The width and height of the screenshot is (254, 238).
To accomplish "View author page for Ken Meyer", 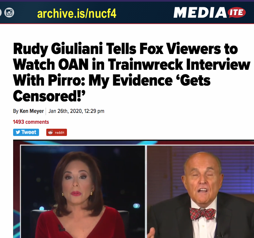I will 32,111.
